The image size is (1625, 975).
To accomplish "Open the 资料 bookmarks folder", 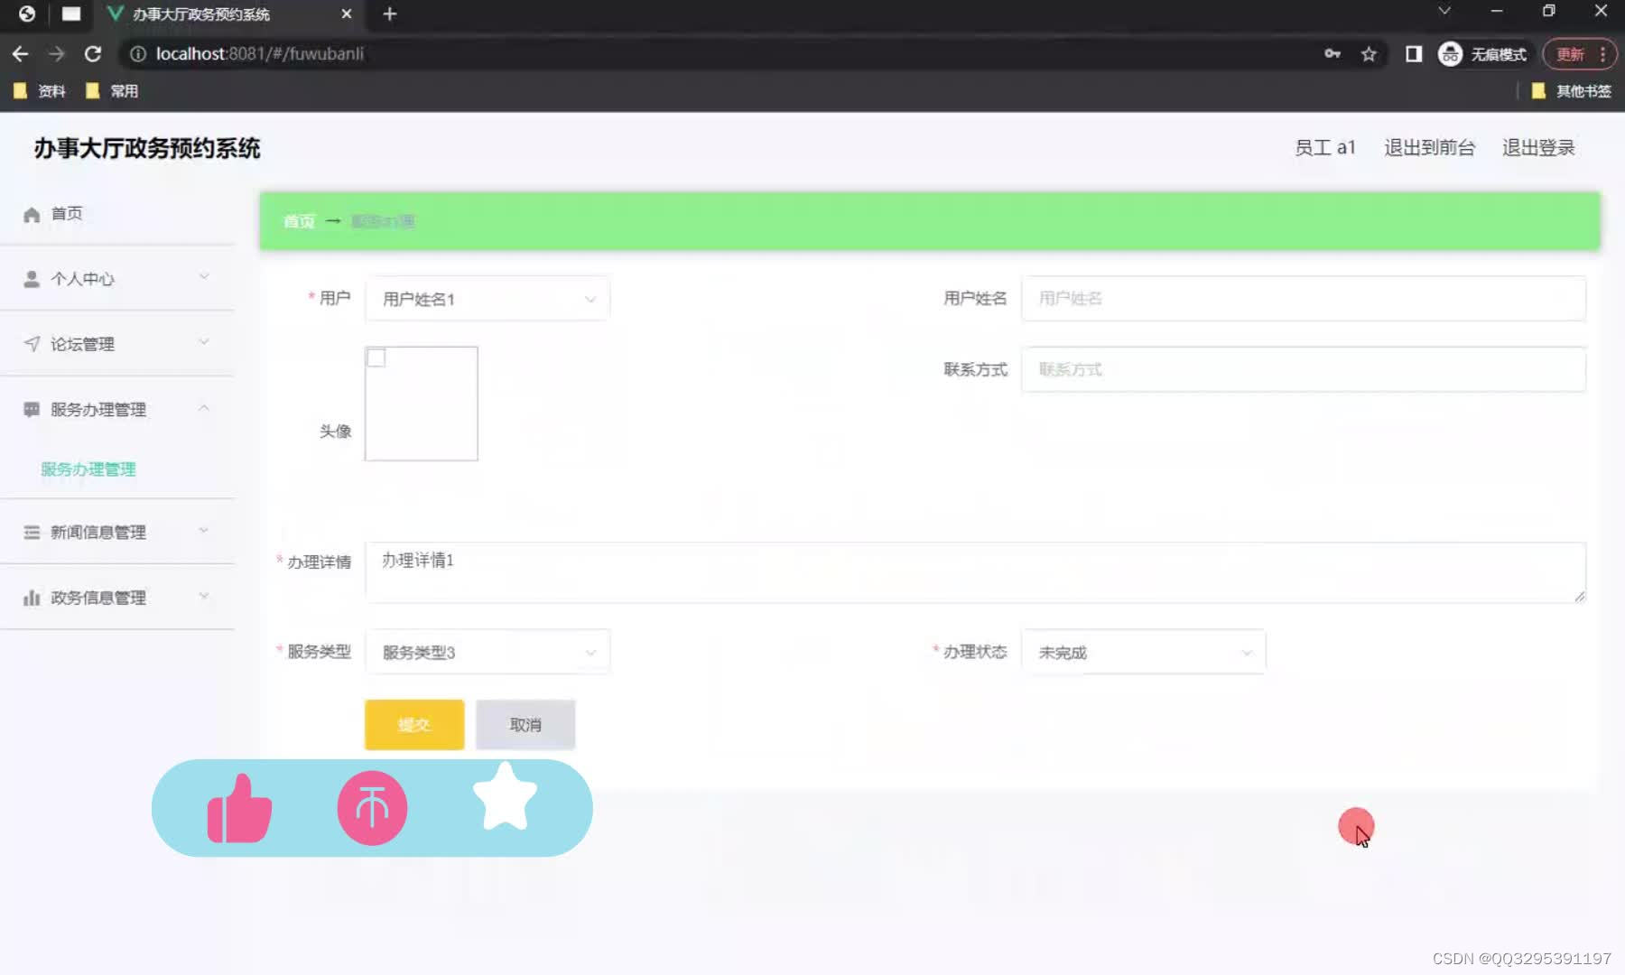I will pos(39,91).
